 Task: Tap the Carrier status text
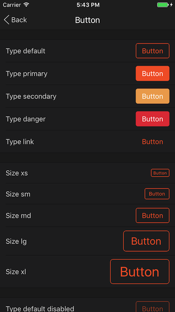12,5
